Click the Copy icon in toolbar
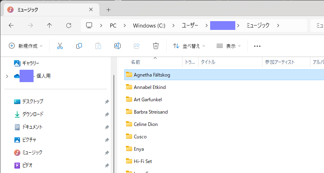The width and height of the screenshot is (324, 173). click(79, 46)
